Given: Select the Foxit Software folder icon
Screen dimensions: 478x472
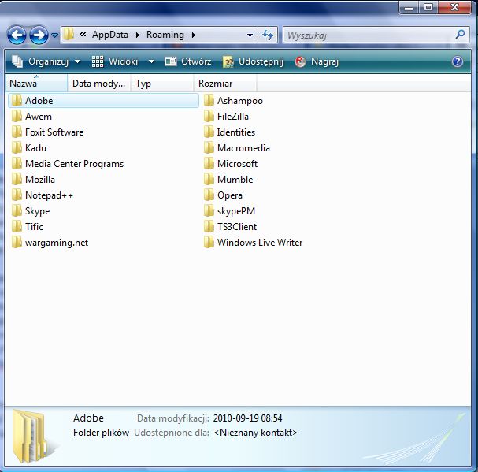Looking at the screenshot, I should point(17,132).
